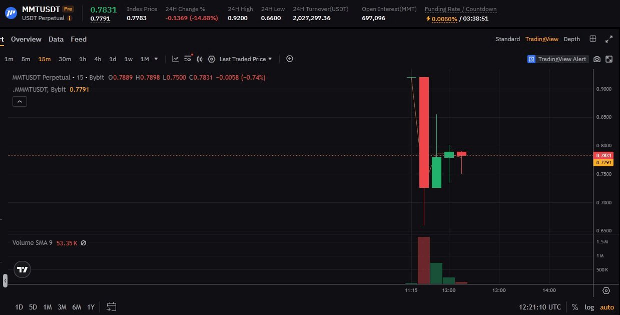Viewport: 620px width, 315px height.
Task: Open chart settings hexagon icon in toolbar
Action: coord(212,59)
